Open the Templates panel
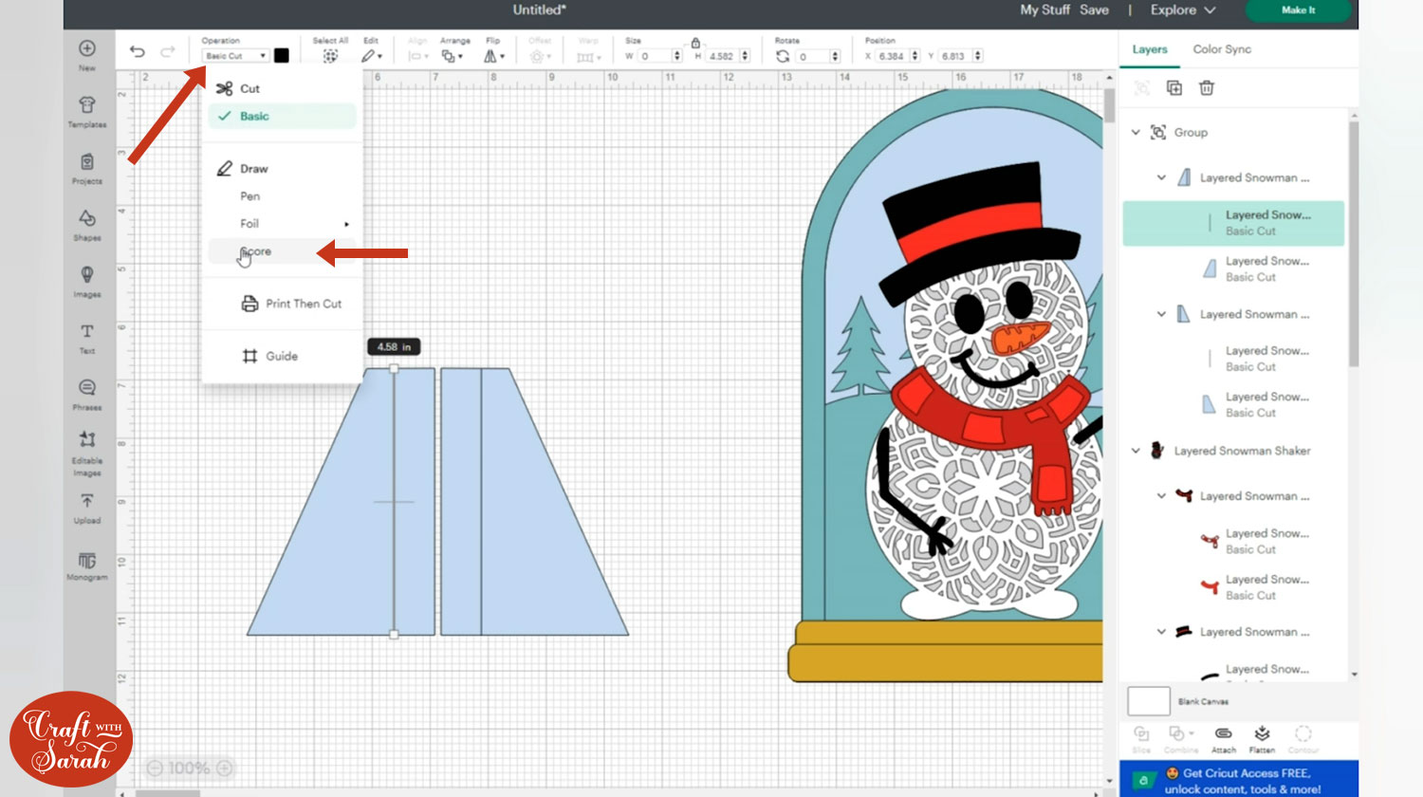Image resolution: width=1423 pixels, height=797 pixels. tap(87, 110)
